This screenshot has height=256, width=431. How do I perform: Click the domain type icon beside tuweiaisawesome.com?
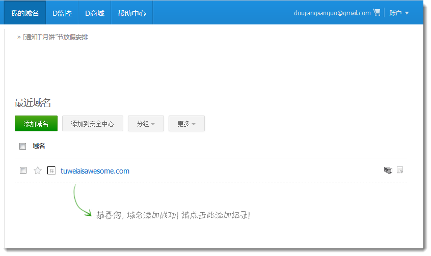pos(51,170)
